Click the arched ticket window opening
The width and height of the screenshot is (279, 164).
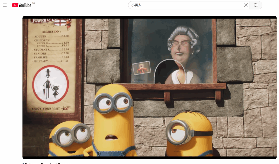169,71
